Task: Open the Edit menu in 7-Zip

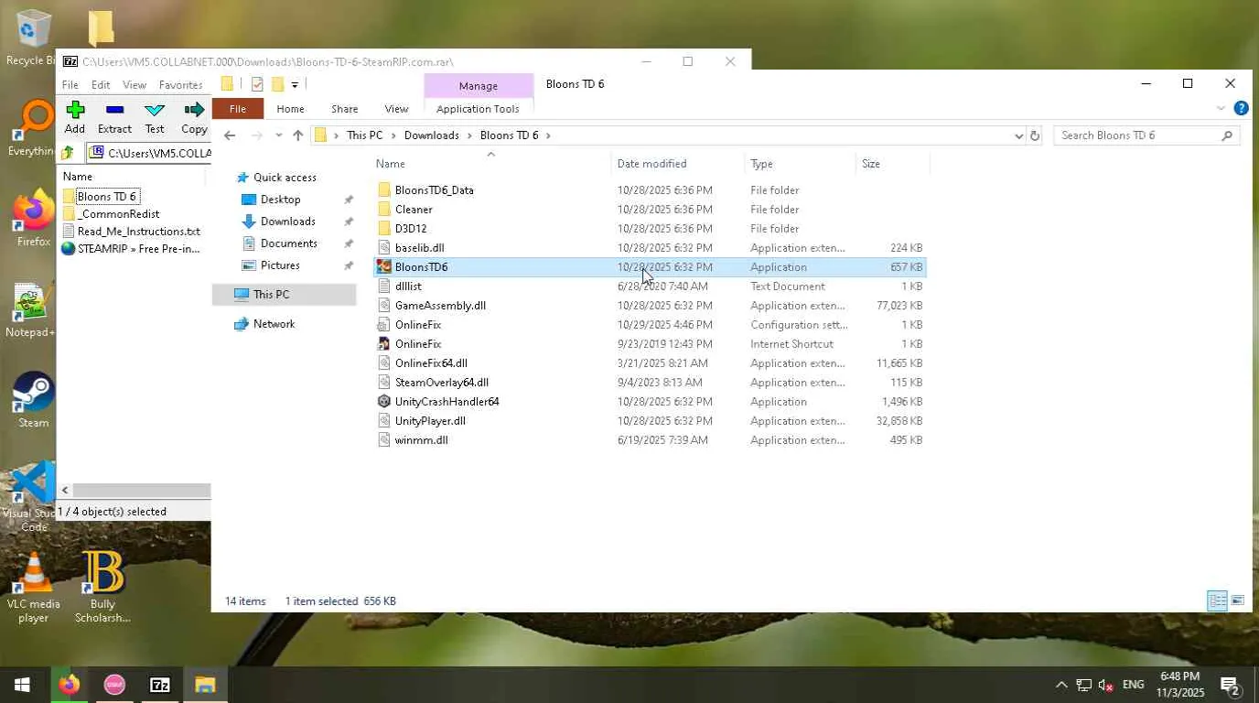Action: coord(101,84)
